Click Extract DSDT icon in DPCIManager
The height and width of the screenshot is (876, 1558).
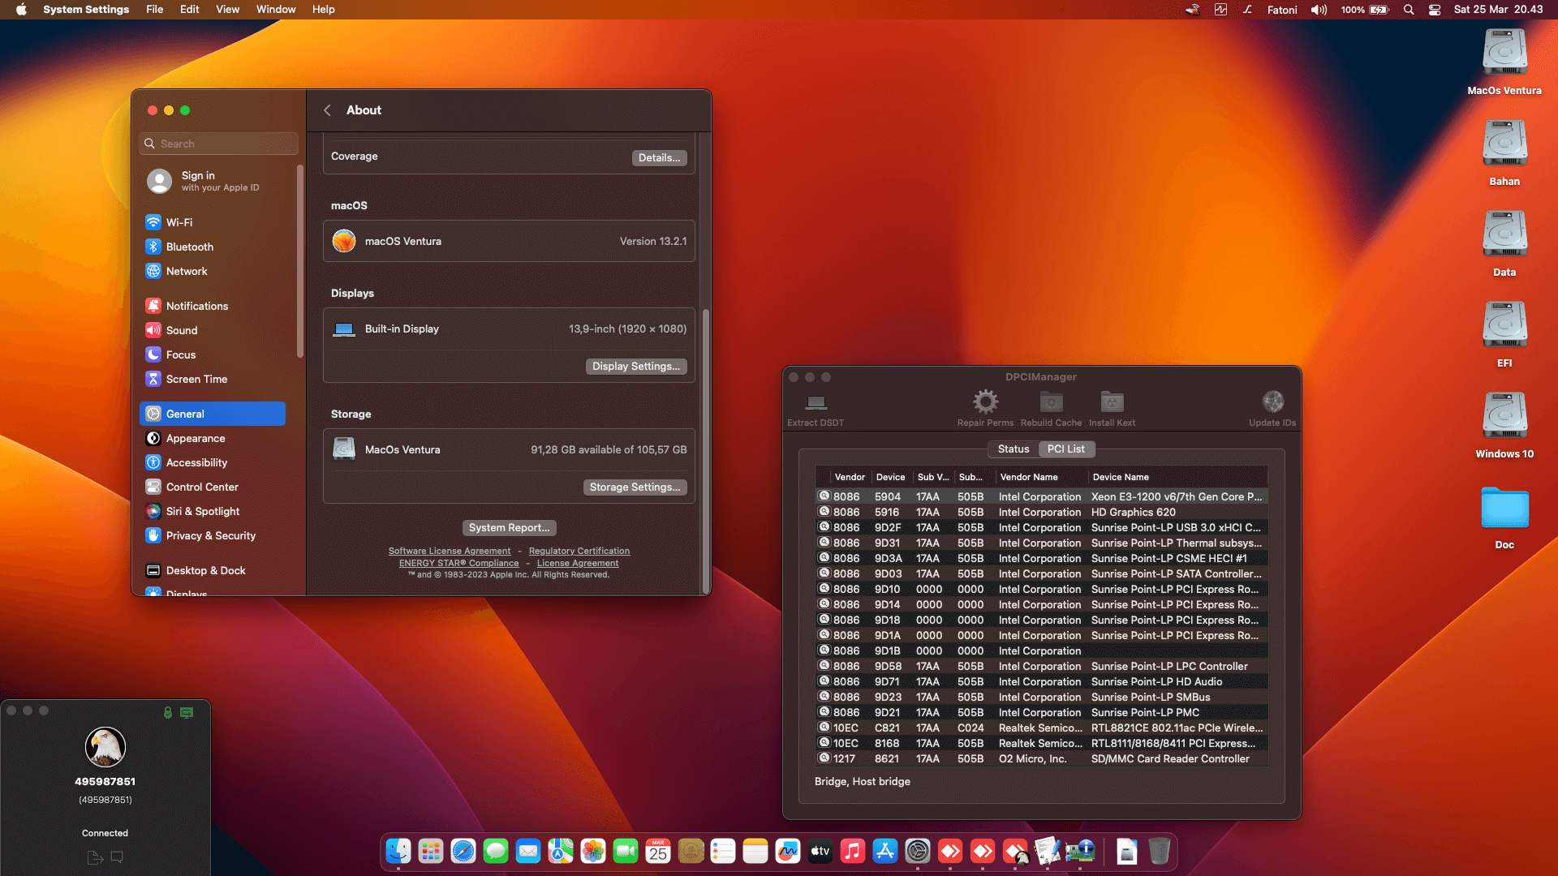(x=816, y=402)
